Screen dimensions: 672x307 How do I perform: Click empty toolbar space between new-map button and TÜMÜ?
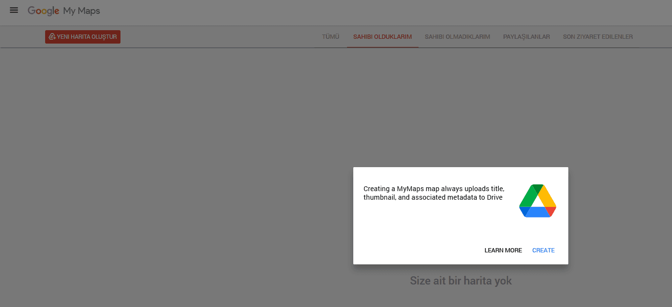coord(216,37)
